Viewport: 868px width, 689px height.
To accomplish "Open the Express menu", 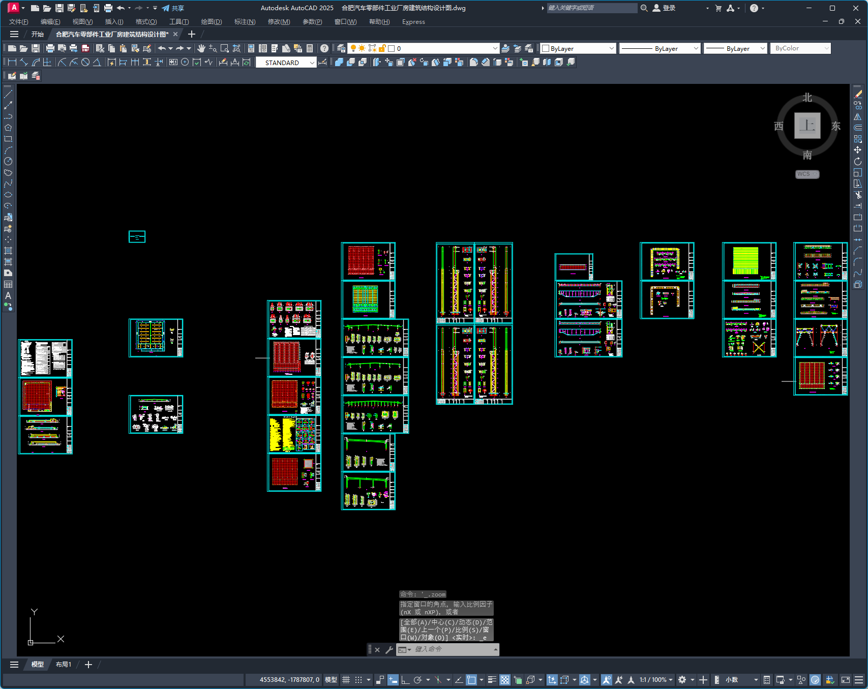I will point(413,22).
